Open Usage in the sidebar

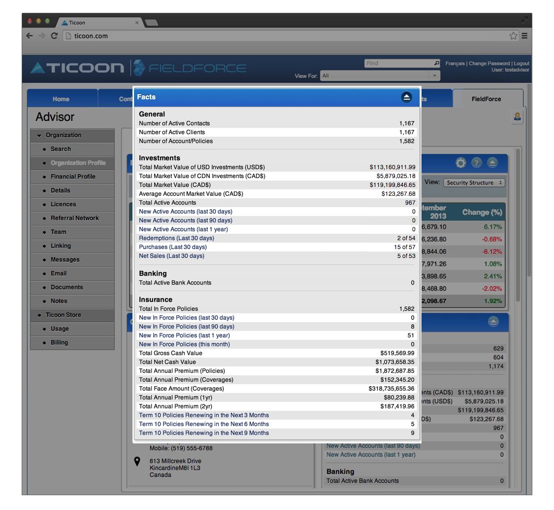(72, 328)
